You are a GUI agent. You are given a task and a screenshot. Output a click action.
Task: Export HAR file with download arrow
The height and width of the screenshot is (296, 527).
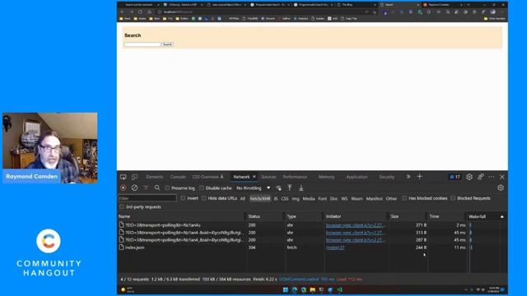point(301,188)
